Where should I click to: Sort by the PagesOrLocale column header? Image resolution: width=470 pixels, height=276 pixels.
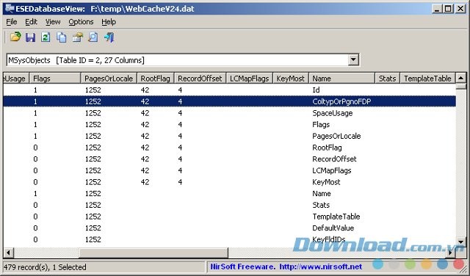tap(109, 79)
